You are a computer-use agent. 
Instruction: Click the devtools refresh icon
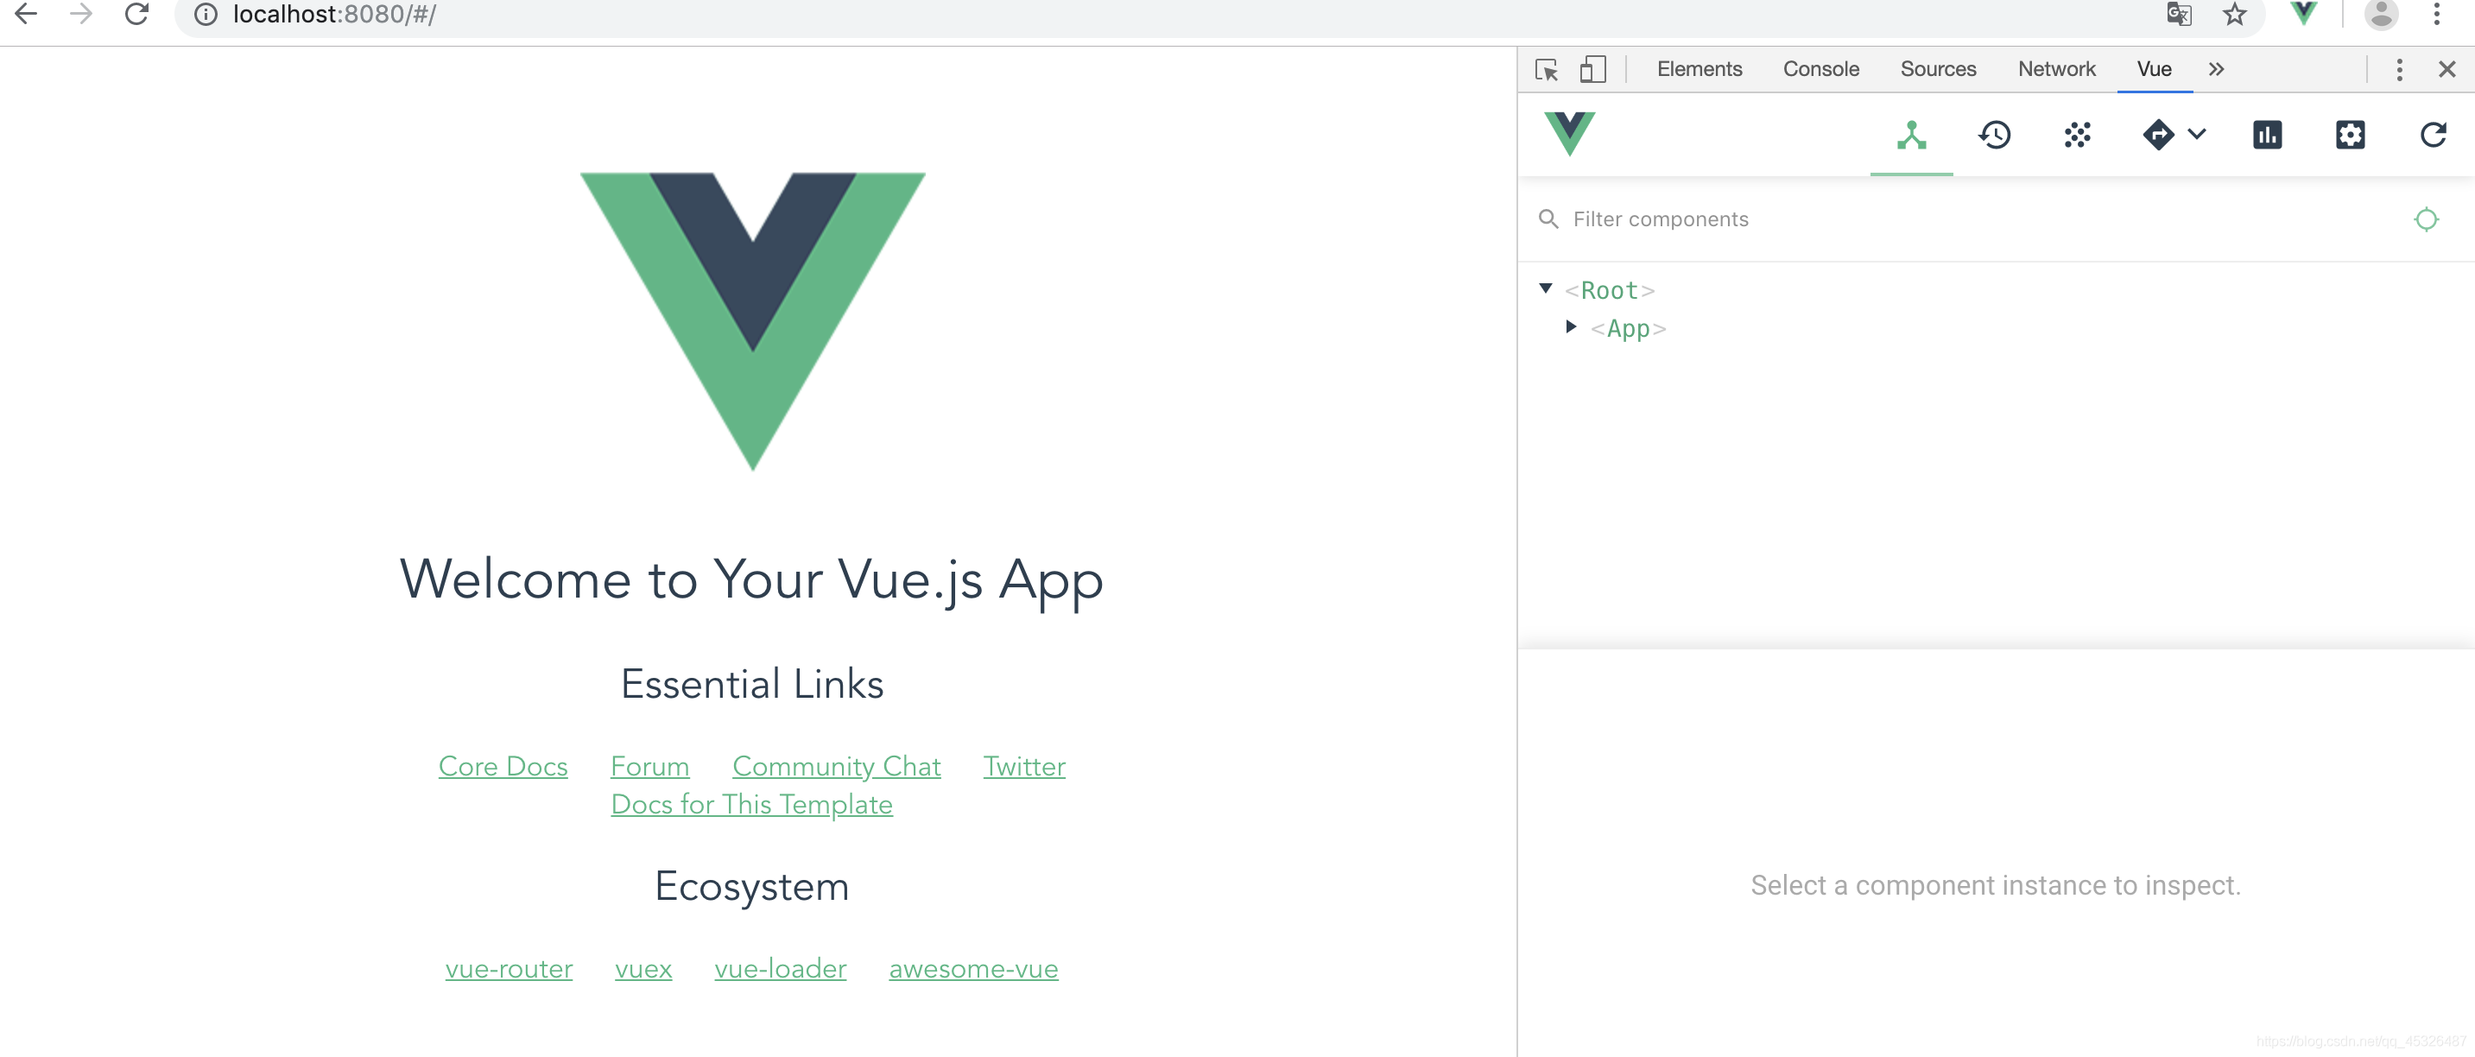coord(2433,135)
